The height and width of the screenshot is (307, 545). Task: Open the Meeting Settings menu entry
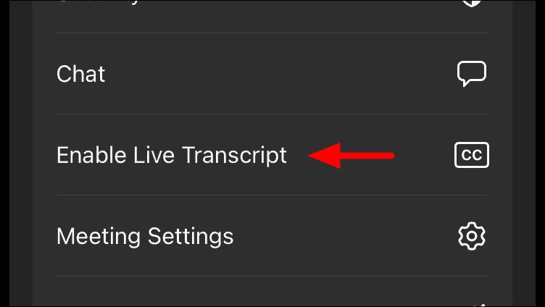272,236
